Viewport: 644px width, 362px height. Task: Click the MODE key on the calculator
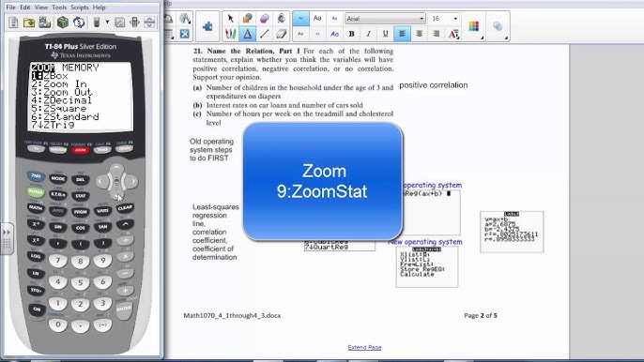coord(58,178)
